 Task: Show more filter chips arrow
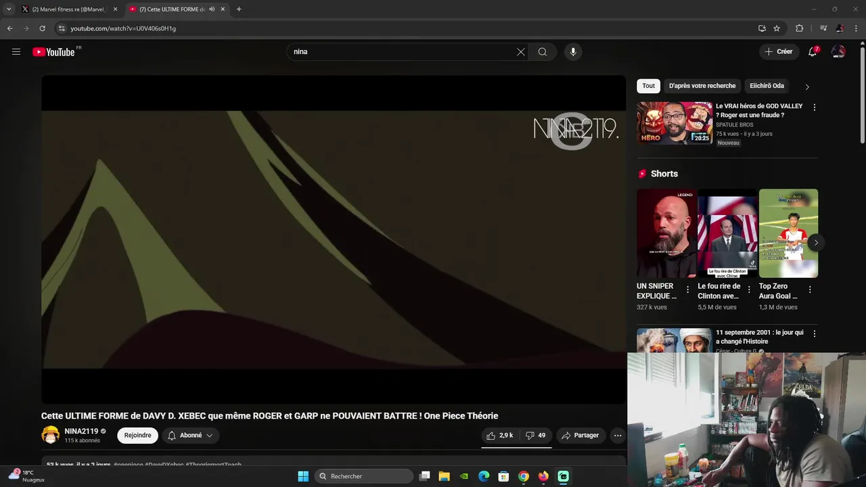[806, 87]
